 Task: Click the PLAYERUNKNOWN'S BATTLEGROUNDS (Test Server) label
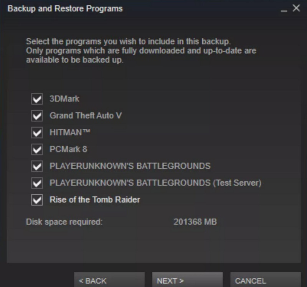tap(155, 183)
